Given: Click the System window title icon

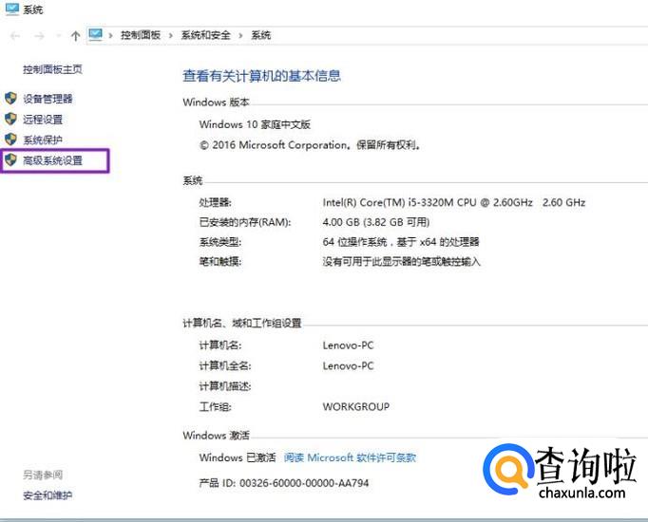Looking at the screenshot, I should (x=12, y=9).
